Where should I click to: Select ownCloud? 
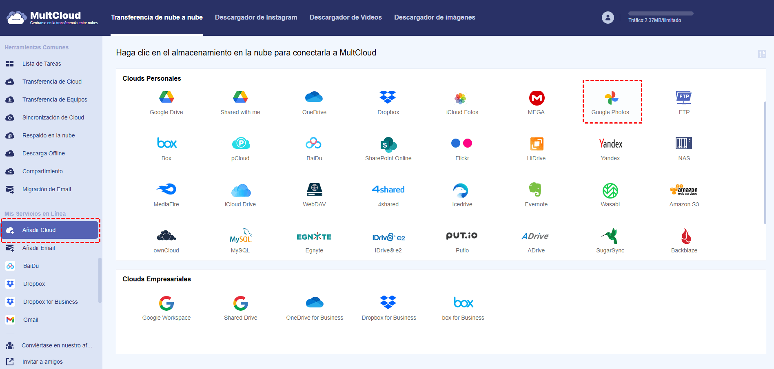(166, 241)
